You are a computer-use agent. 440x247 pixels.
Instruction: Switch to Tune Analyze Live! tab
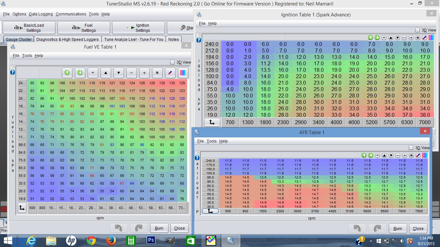(134, 39)
